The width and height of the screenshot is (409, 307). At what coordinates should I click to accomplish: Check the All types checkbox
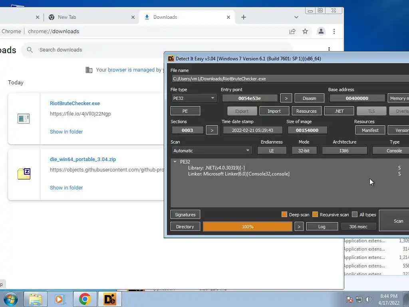[355, 214]
